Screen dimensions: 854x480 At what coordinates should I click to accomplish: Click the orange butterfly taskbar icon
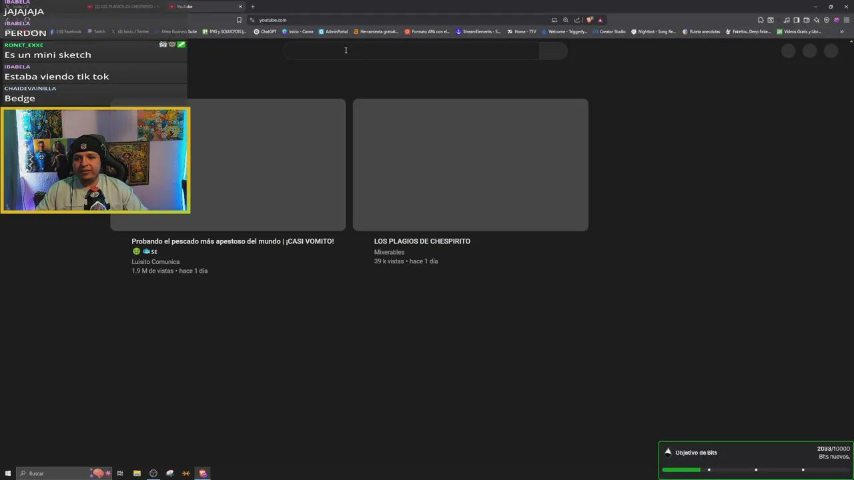[x=186, y=473]
